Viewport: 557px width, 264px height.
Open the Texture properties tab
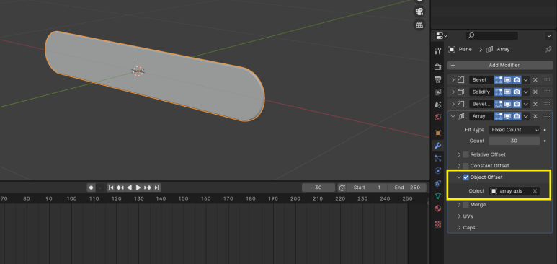437,224
